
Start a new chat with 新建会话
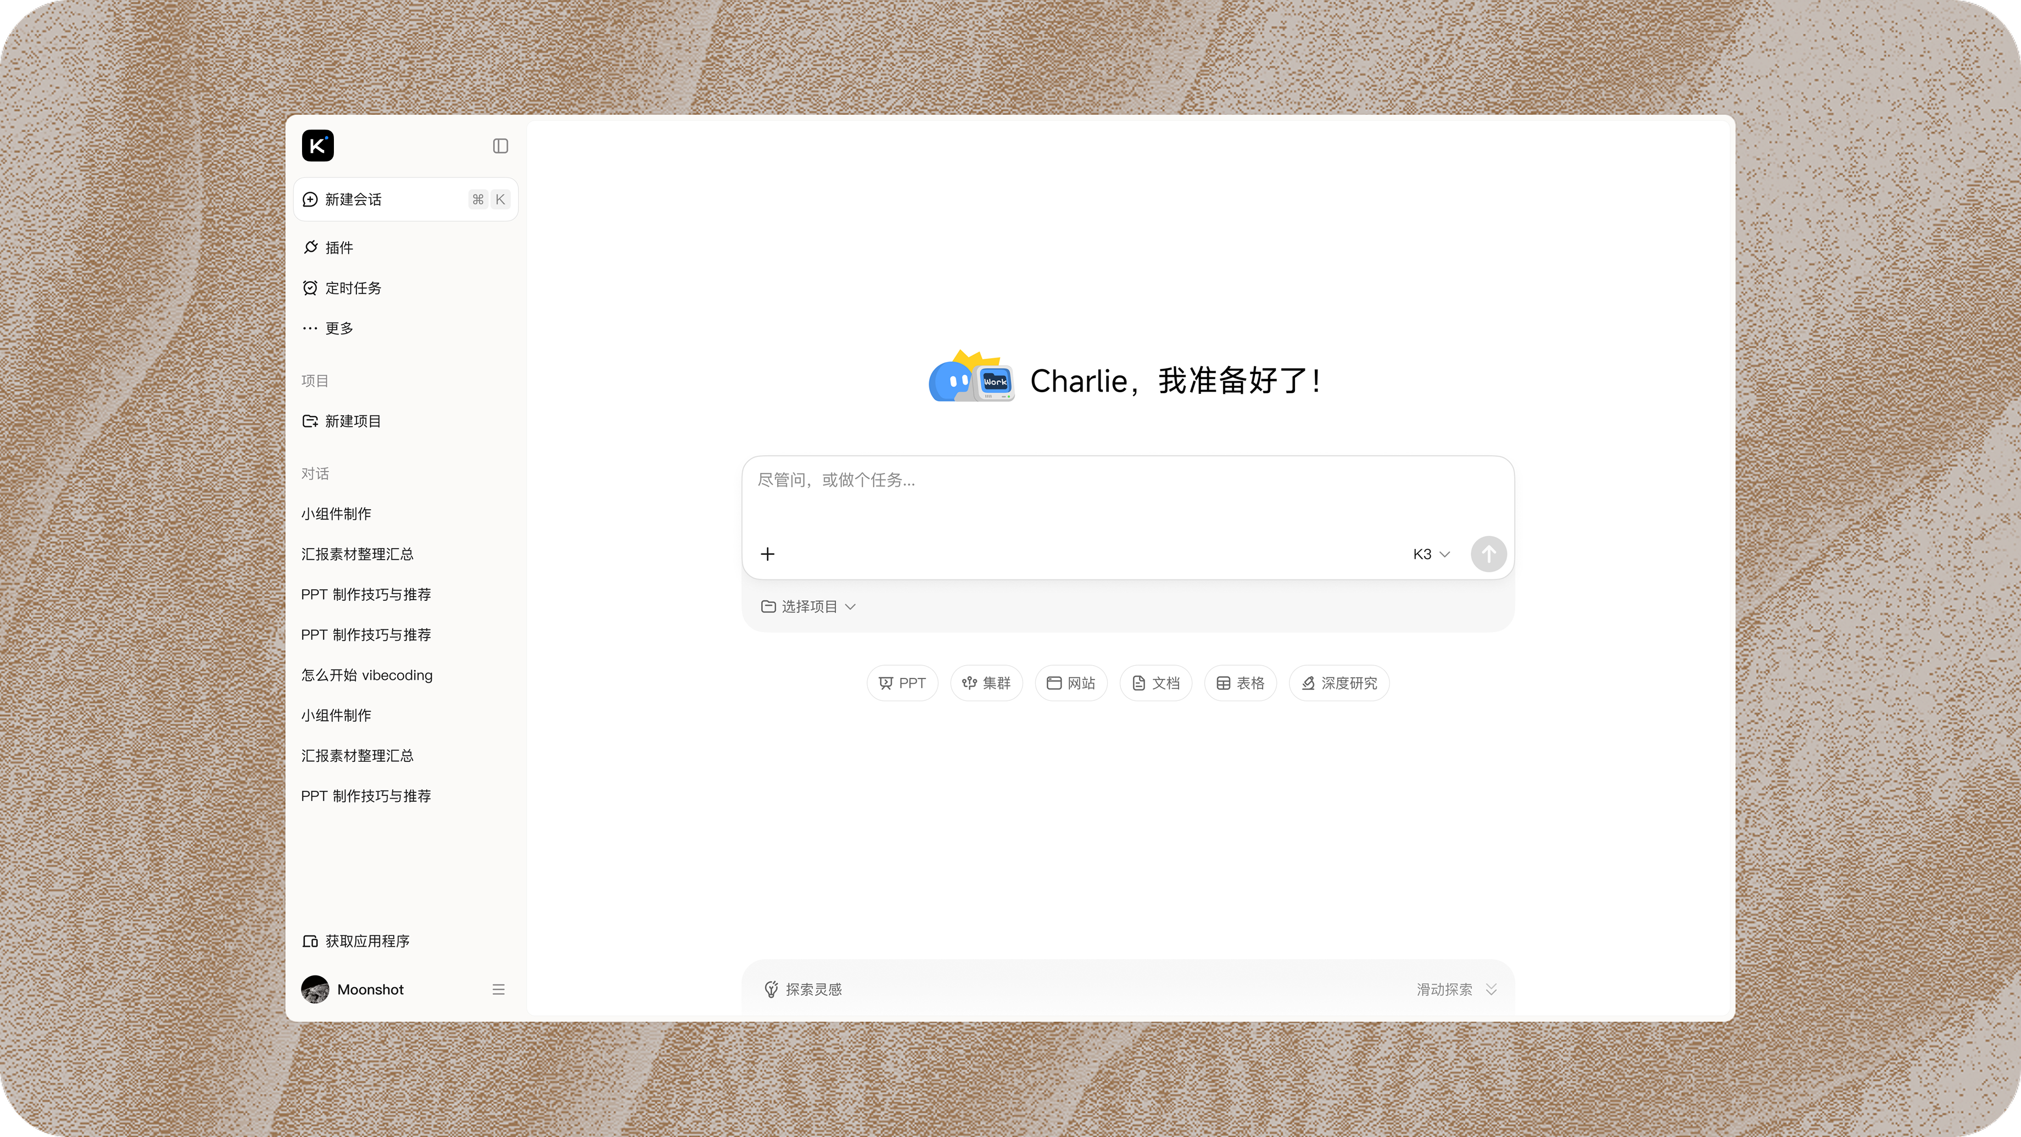point(406,199)
